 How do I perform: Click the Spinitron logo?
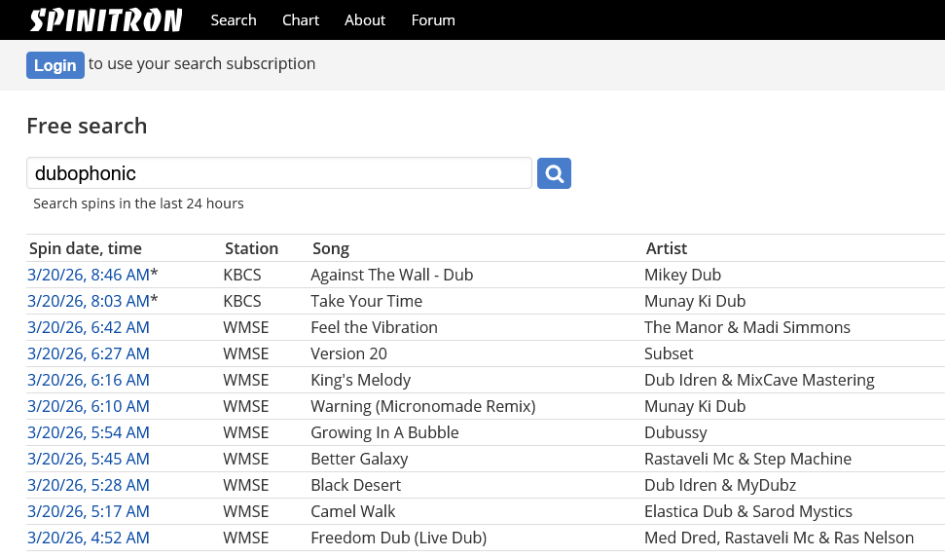pos(105,19)
